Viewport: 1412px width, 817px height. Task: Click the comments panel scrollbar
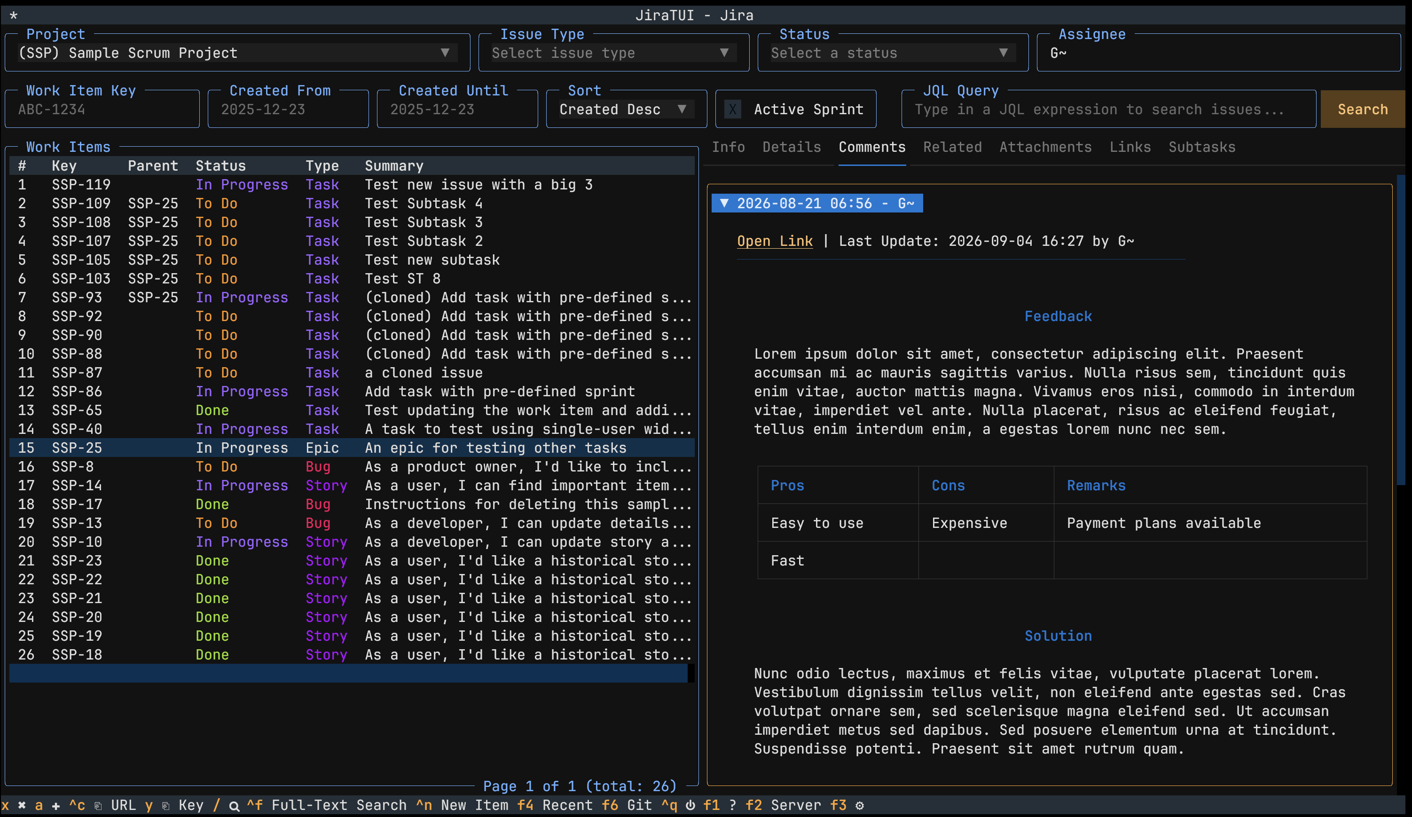1400,330
